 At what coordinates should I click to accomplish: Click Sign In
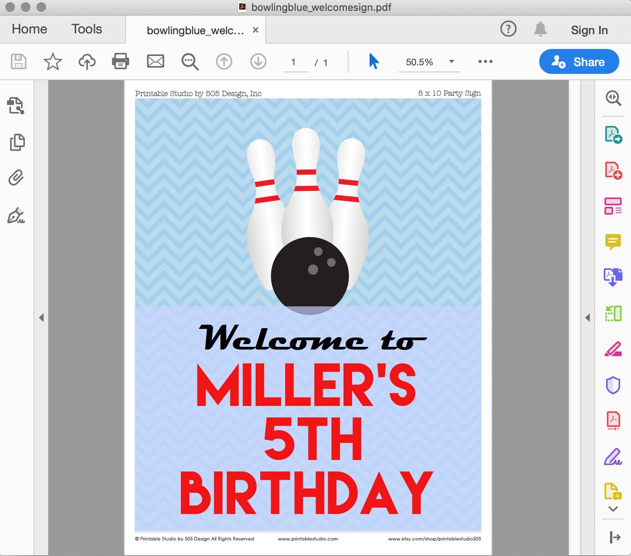[x=589, y=30]
